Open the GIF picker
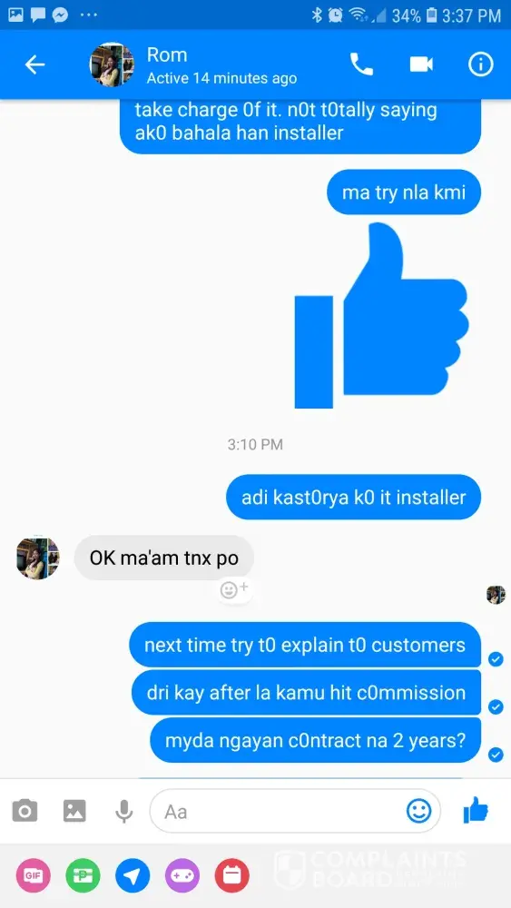 pyautogui.click(x=33, y=875)
